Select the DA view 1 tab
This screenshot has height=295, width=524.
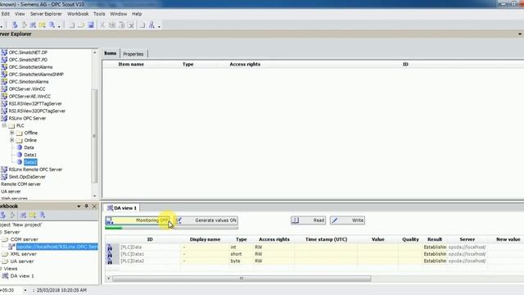click(122, 208)
